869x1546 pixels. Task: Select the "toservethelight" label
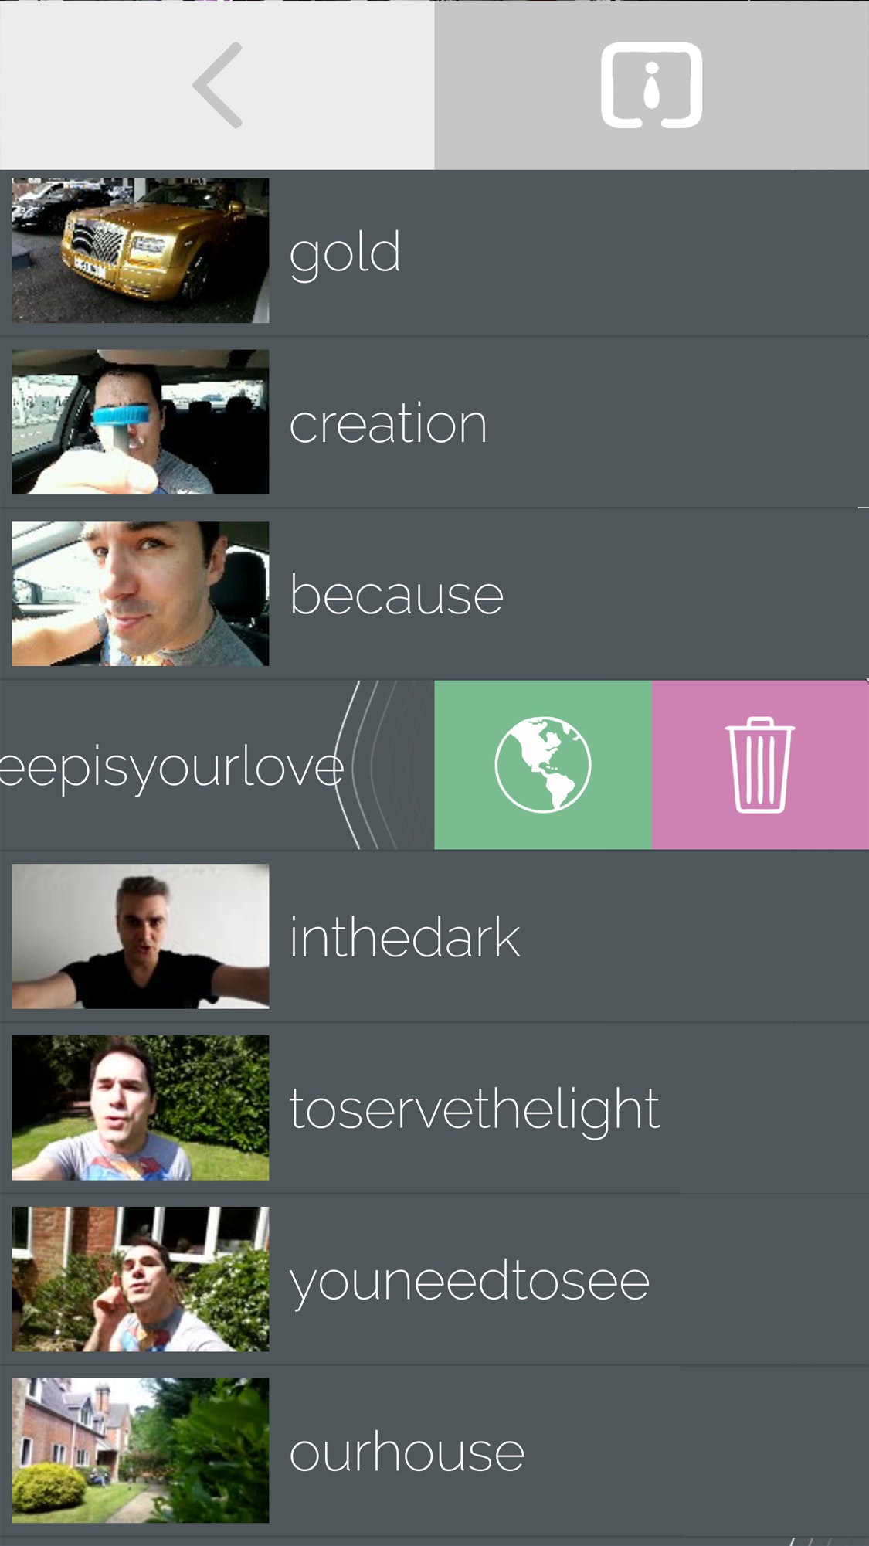pos(475,1111)
